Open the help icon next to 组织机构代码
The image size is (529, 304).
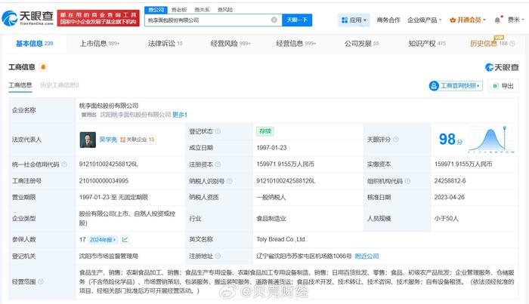click(x=407, y=181)
